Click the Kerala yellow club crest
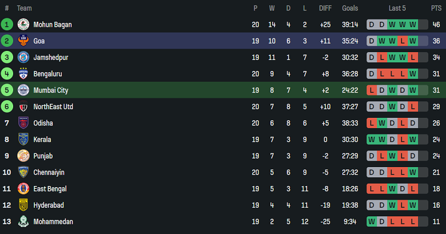The height and width of the screenshot is (234, 446). pyautogui.click(x=23, y=140)
